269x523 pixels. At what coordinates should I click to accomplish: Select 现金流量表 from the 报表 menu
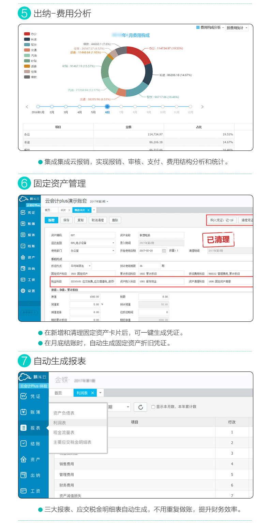pyautogui.click(x=64, y=432)
